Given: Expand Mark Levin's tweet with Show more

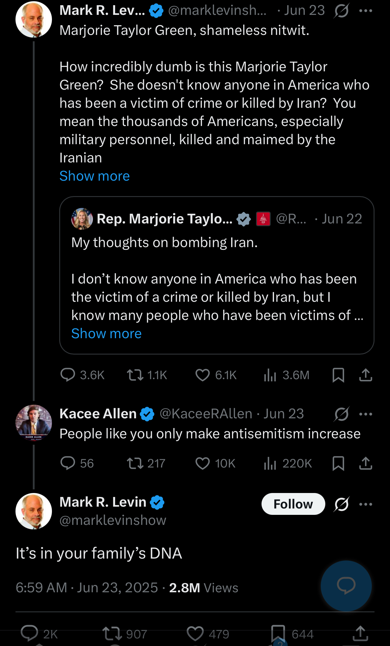Looking at the screenshot, I should coord(94,176).
